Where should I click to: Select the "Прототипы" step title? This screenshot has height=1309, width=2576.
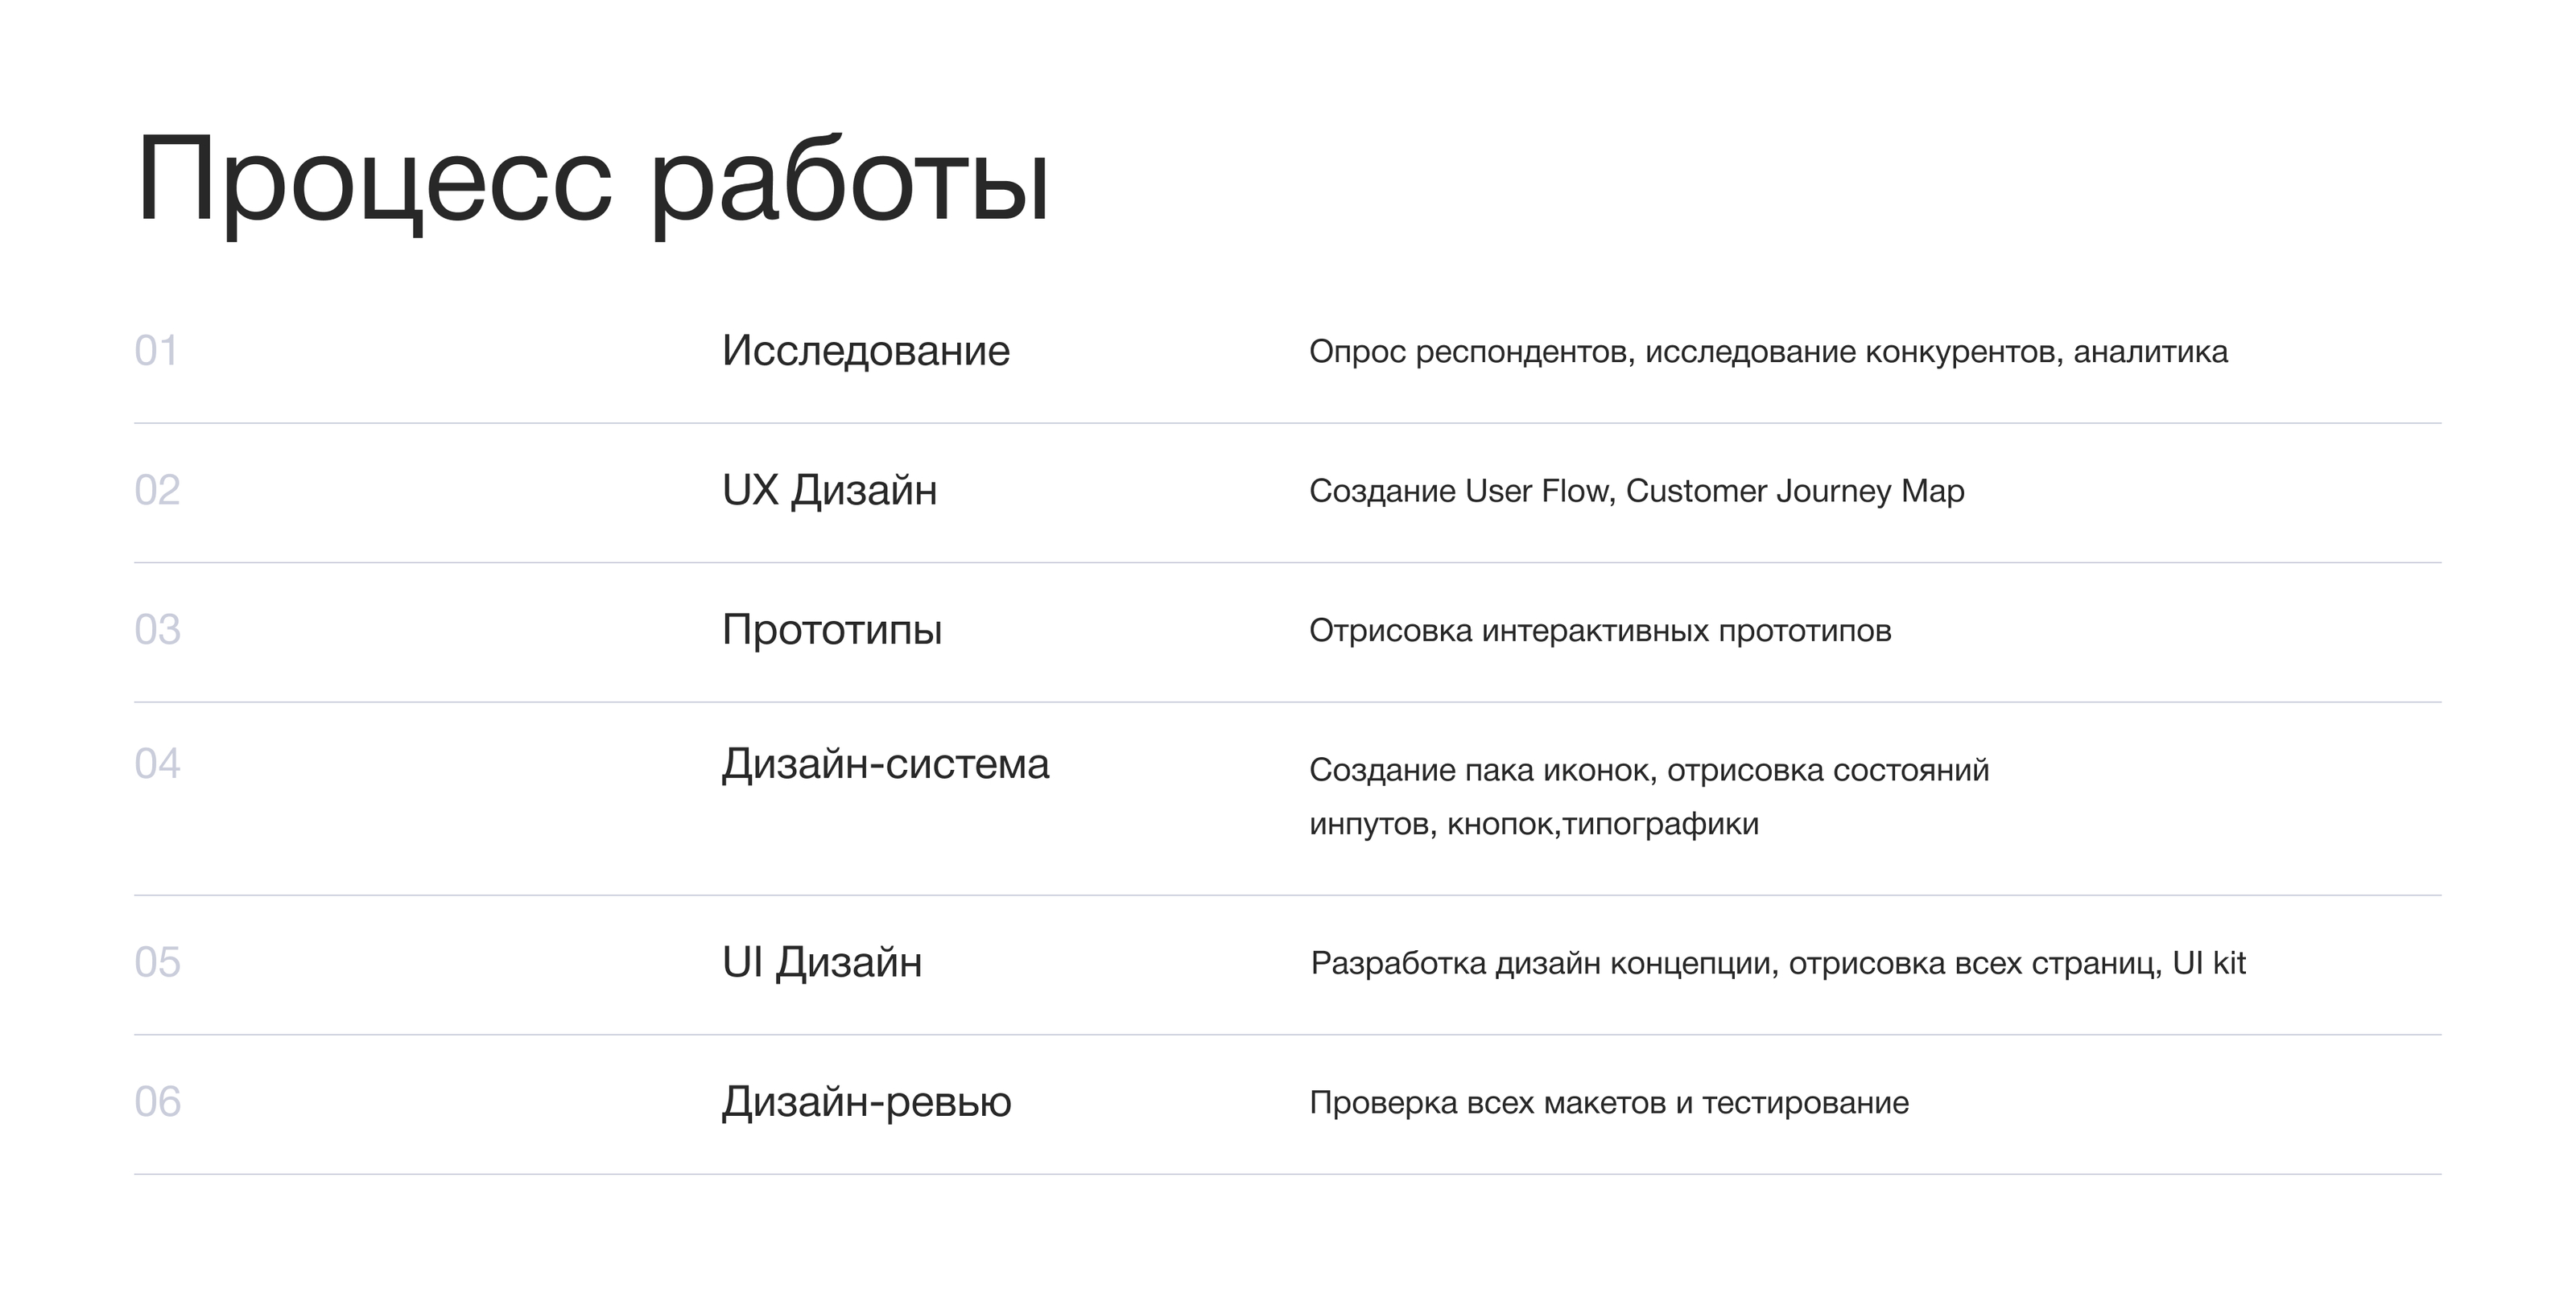[832, 629]
